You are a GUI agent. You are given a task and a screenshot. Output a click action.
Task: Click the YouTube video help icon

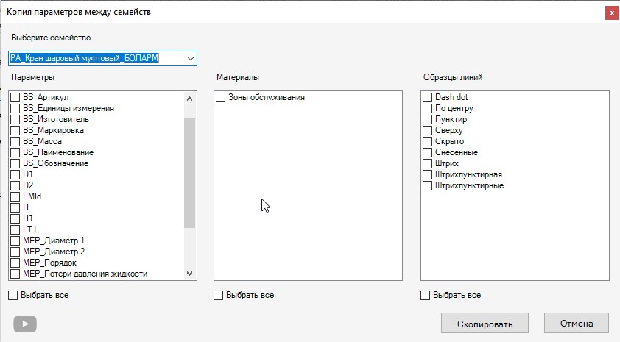click(25, 324)
